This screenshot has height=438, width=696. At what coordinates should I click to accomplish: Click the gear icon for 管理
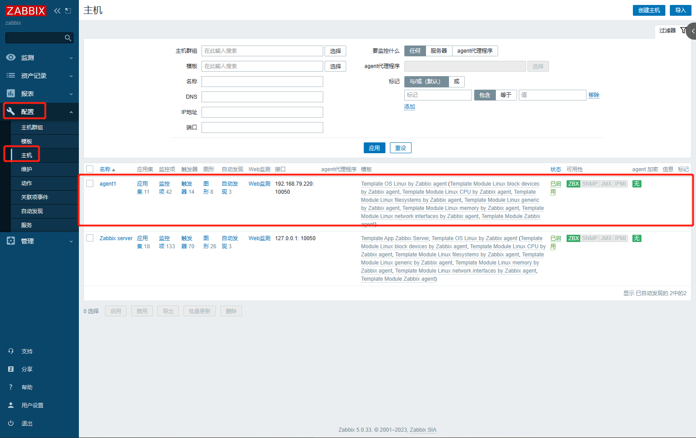[x=11, y=241]
